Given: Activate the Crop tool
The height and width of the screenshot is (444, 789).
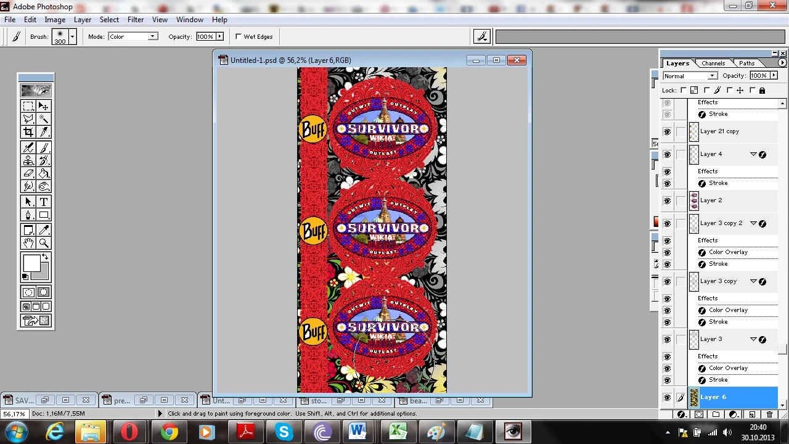Looking at the screenshot, I should (x=28, y=132).
